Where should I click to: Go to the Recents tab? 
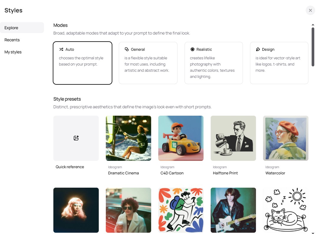[22, 40]
